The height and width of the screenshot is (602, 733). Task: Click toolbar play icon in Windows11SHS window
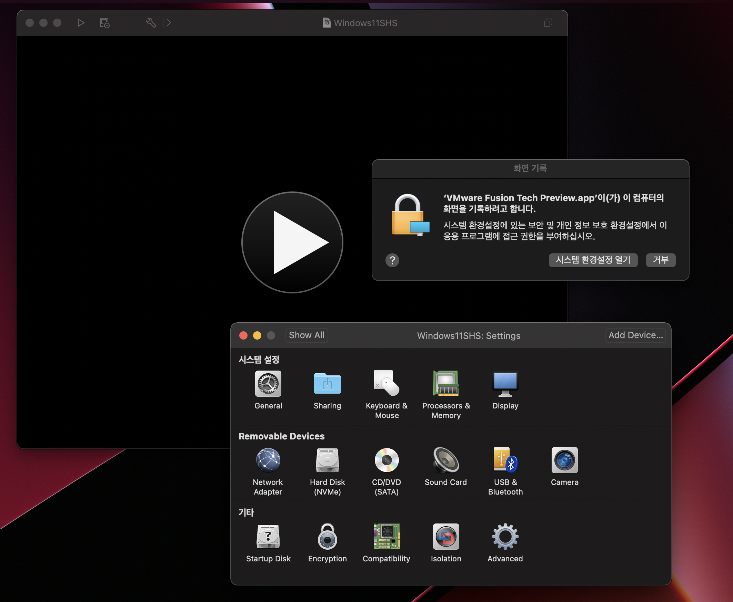[81, 23]
